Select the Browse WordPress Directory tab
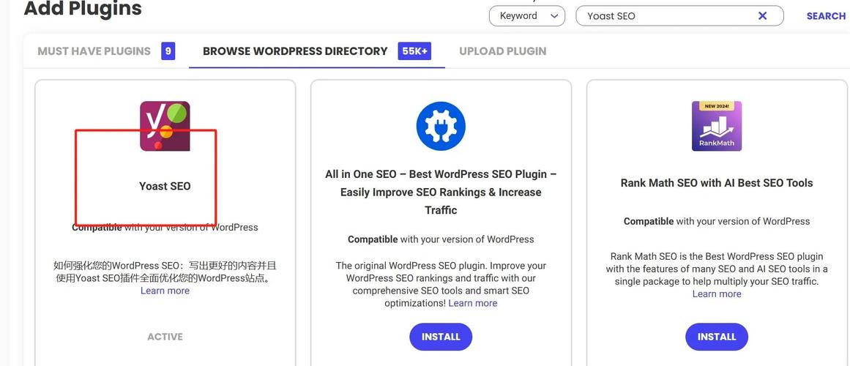 (x=295, y=51)
